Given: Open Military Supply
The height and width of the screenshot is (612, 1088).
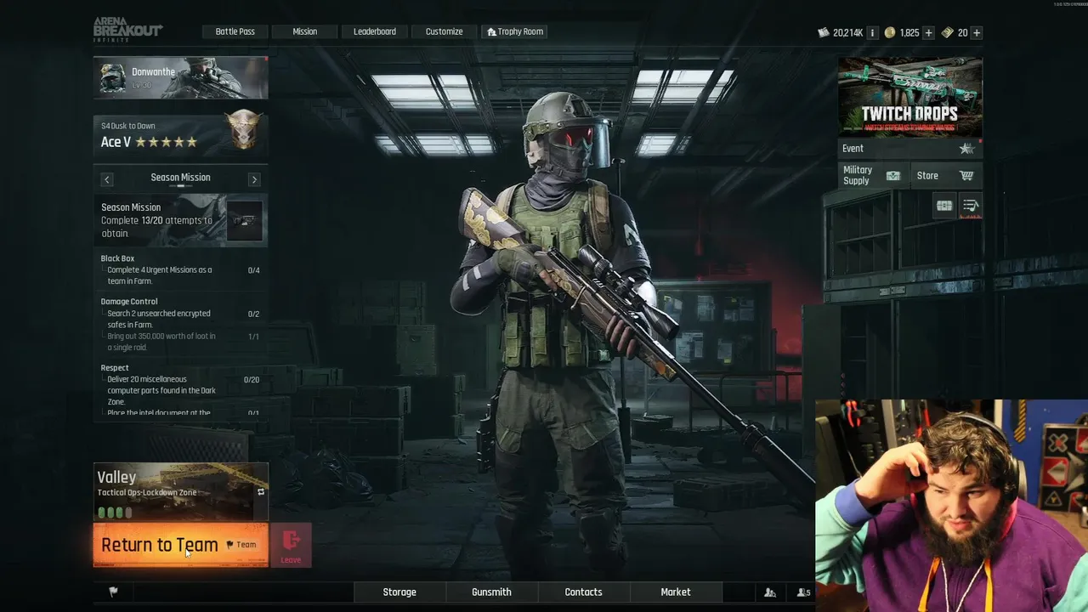Looking at the screenshot, I should click(872, 176).
